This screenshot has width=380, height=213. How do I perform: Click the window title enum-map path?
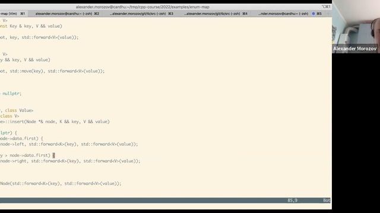142,7
